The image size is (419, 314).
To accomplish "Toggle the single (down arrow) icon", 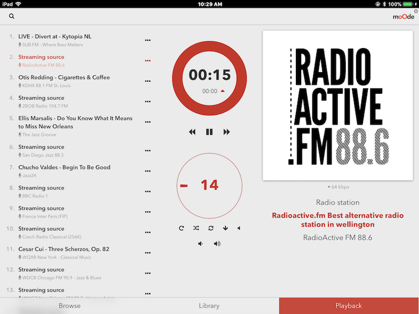I will pos(225,228).
